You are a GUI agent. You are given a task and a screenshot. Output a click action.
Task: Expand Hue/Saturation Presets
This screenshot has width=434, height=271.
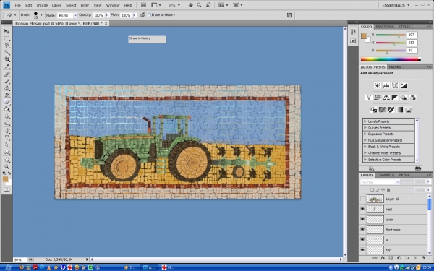pos(365,140)
